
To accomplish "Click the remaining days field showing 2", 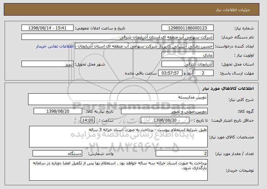I will click(203, 73).
